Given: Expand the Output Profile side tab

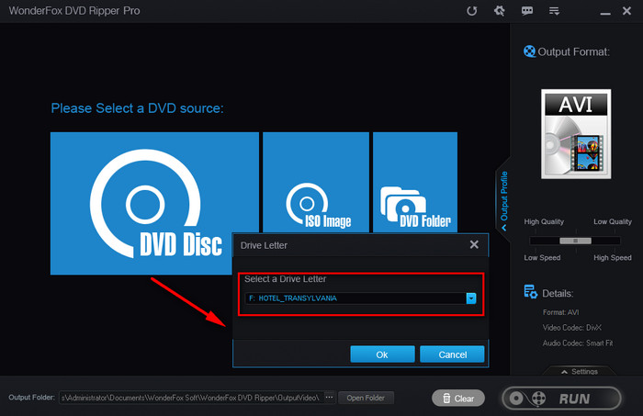Looking at the screenshot, I should [504, 200].
